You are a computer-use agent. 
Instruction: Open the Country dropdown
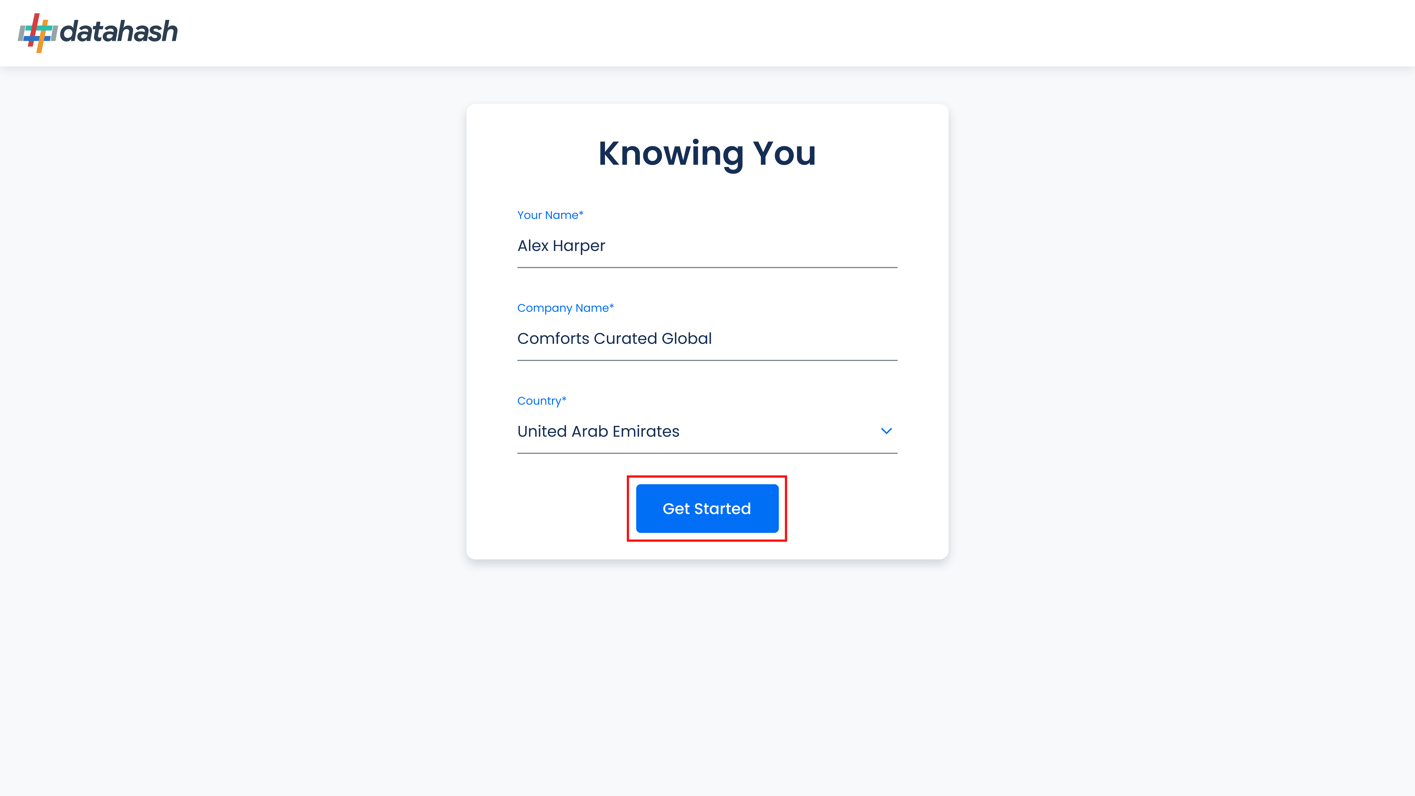(x=707, y=431)
